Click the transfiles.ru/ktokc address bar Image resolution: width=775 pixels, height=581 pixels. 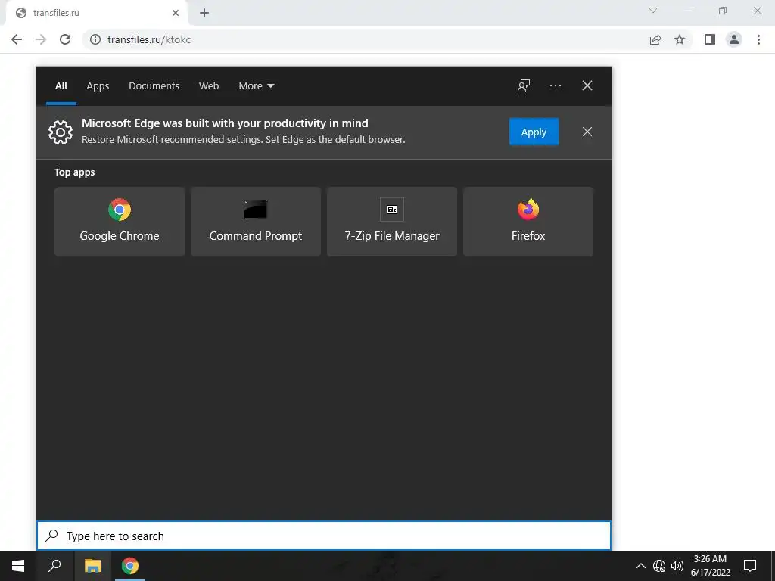click(366, 39)
